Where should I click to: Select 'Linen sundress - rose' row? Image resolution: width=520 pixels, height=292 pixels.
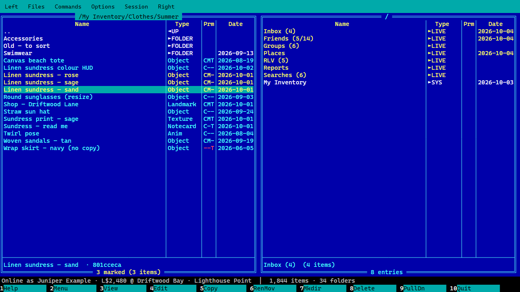(129, 75)
